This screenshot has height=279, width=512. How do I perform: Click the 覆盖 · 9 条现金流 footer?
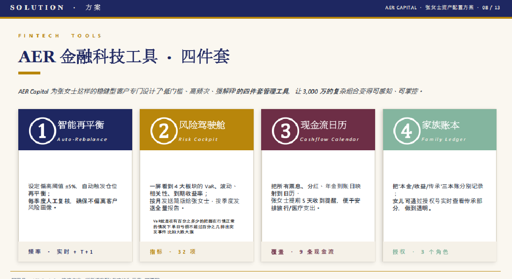(x=302, y=252)
